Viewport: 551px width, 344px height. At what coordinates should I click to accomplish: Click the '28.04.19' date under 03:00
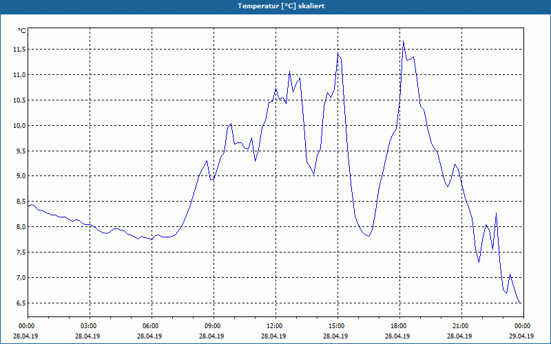[87, 336]
